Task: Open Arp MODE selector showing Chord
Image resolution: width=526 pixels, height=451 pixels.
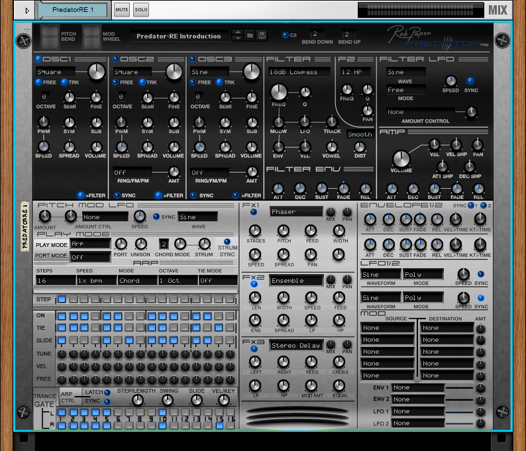Action: click(x=137, y=280)
